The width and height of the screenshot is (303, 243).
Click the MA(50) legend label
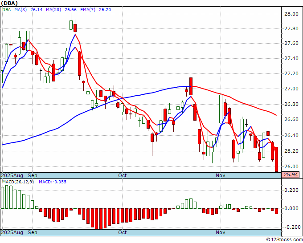coord(53,10)
